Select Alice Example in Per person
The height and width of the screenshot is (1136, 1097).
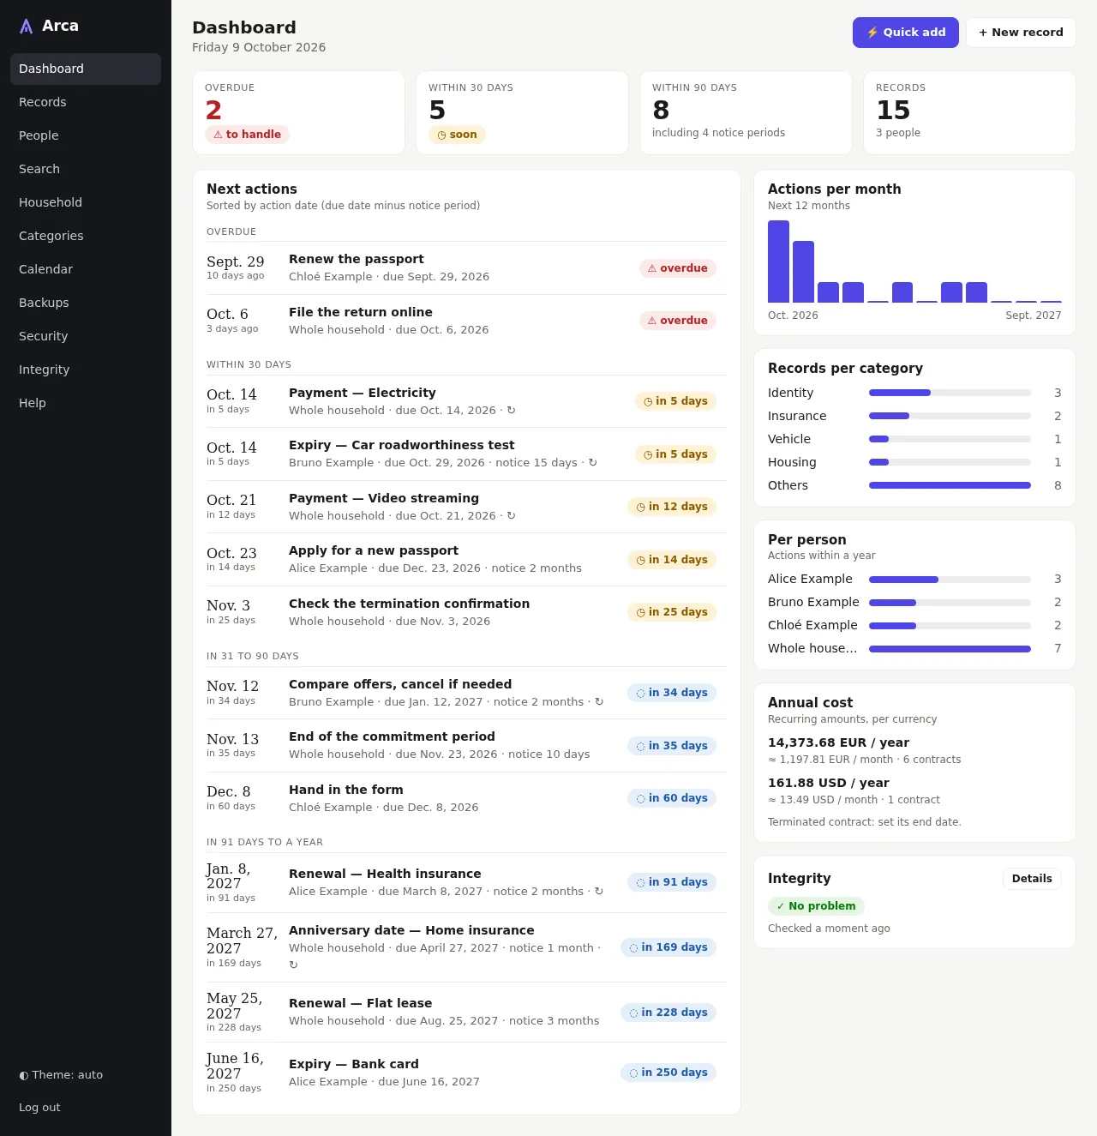click(x=914, y=579)
